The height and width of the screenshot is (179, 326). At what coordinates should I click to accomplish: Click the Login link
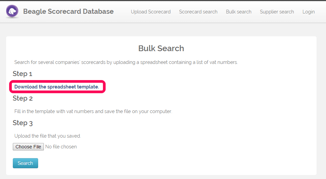[308, 12]
